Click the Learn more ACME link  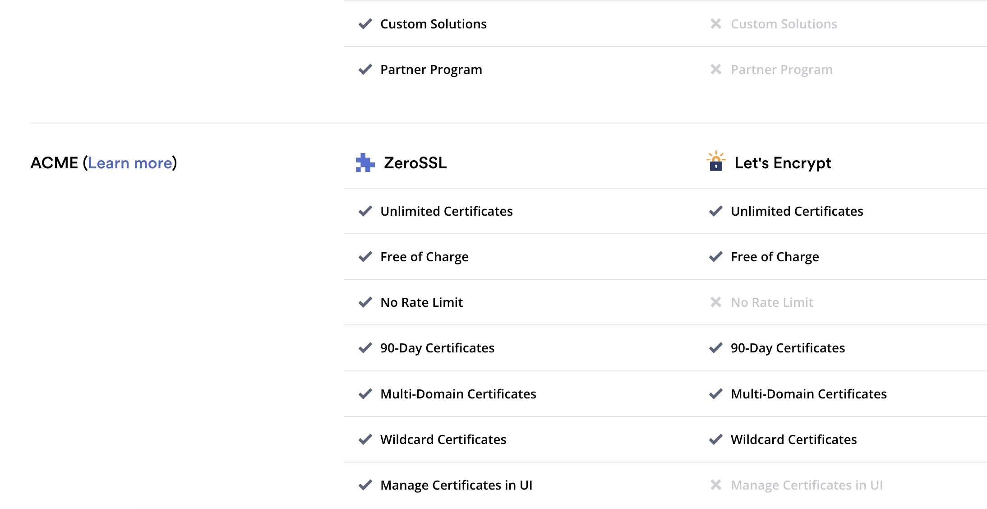coord(130,163)
